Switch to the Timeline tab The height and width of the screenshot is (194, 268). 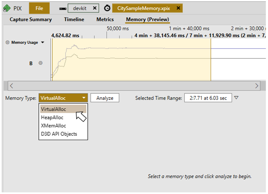[x=74, y=19]
